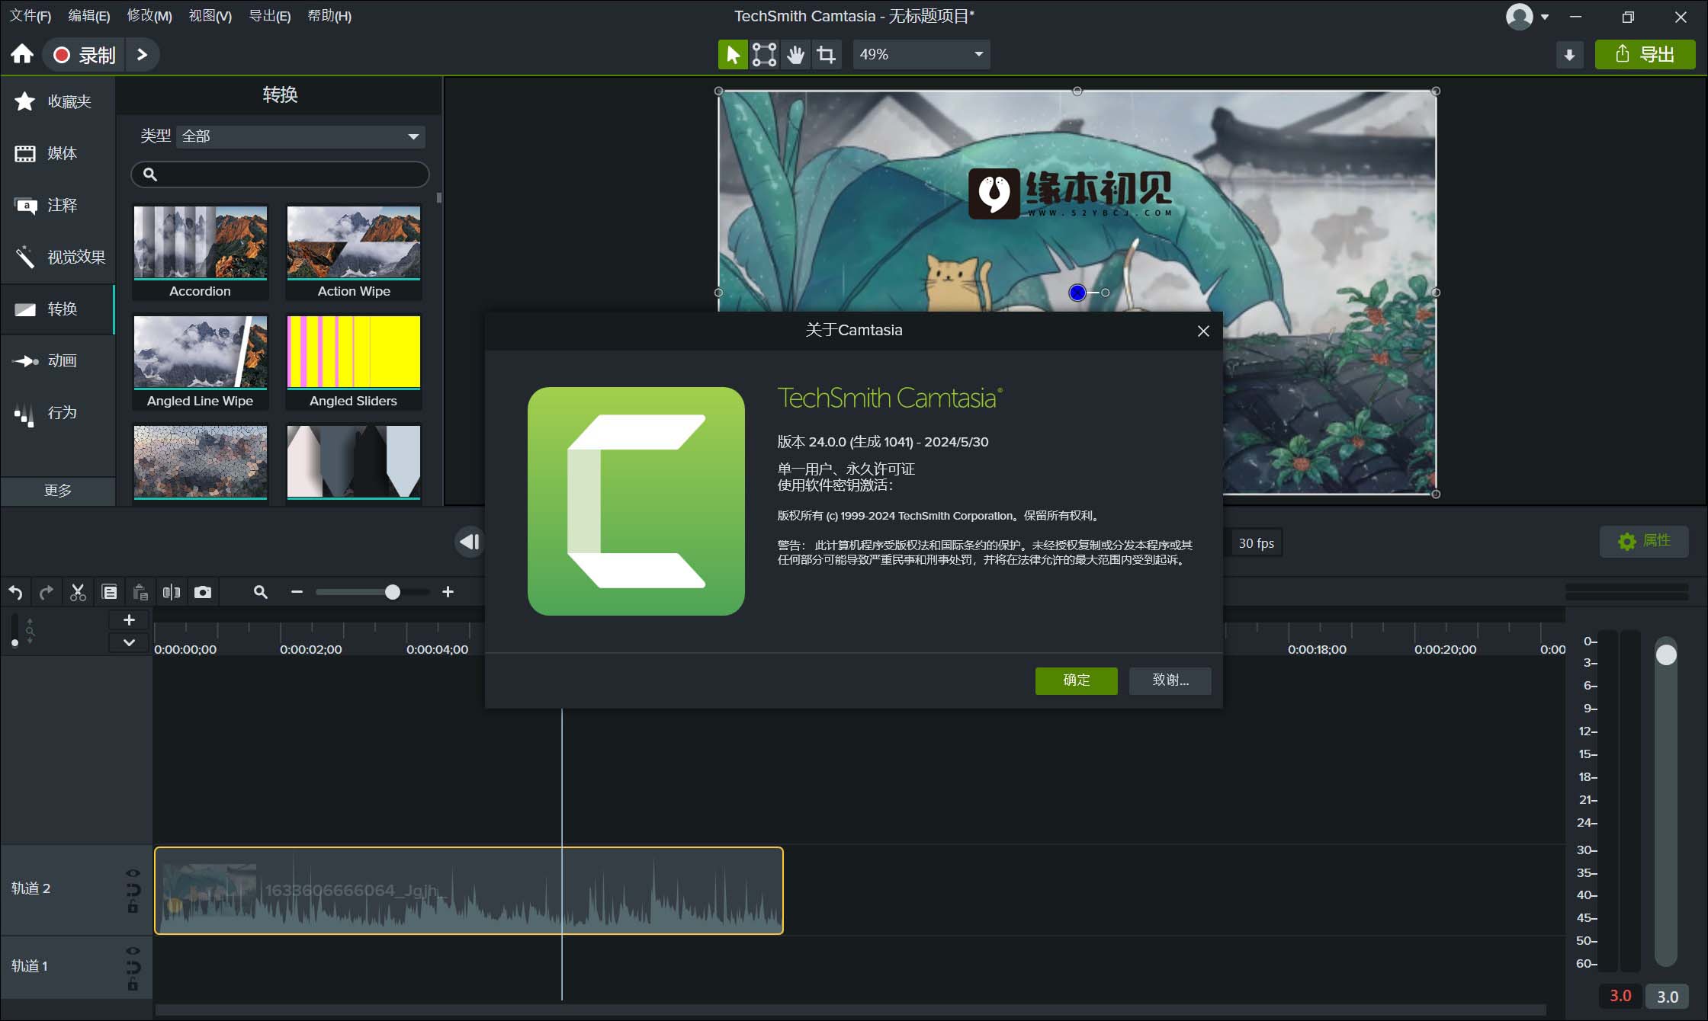Open the 视图(V) menu
The width and height of the screenshot is (1708, 1021).
tap(210, 15)
